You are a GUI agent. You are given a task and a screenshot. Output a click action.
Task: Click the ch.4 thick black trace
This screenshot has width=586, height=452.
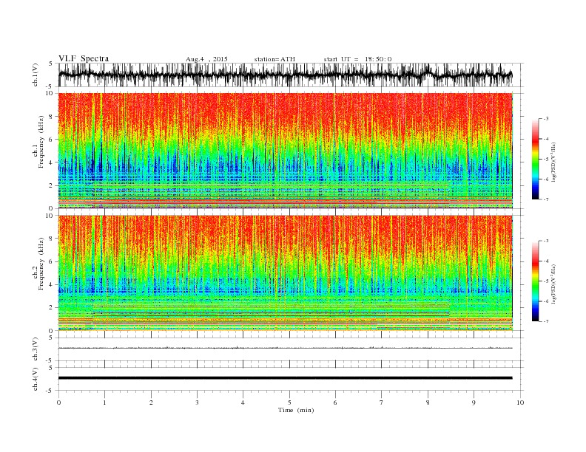tap(285, 378)
